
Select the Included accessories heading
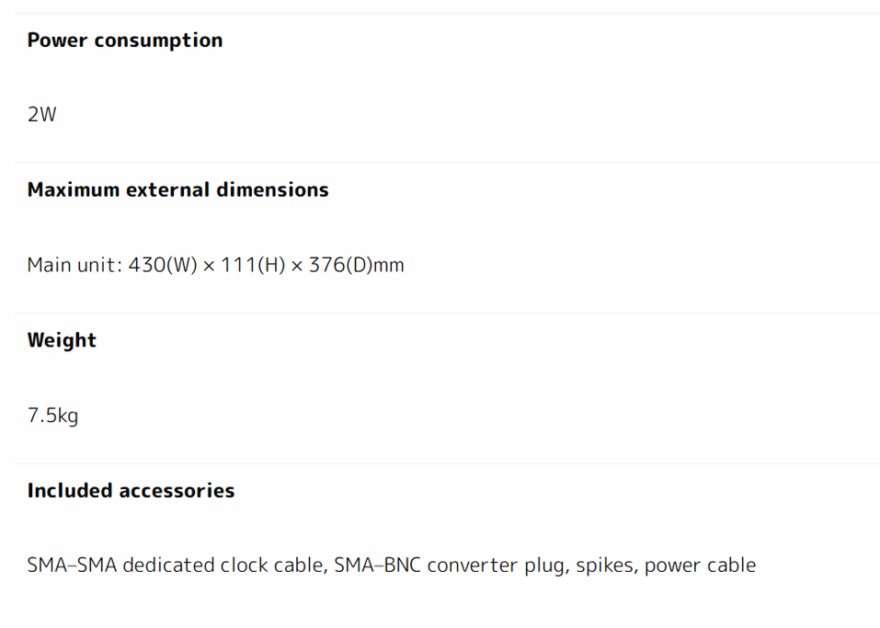[x=131, y=491]
